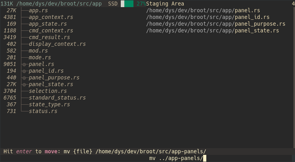This screenshot has height=162, width=295.
Task: Select staged path ending in panel_purpose.rs
Action: pos(215,24)
